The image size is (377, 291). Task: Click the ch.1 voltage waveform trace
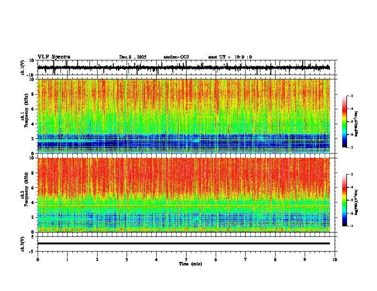183,68
